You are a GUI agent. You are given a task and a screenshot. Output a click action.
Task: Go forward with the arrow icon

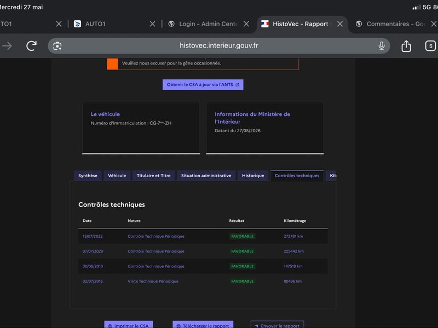(7, 46)
